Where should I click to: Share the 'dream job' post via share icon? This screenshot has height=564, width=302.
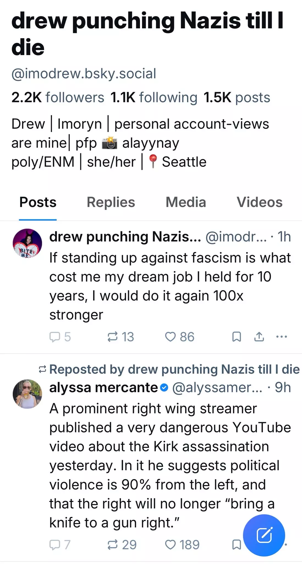point(259,337)
